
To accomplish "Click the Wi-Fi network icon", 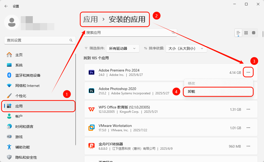I will point(9,86).
